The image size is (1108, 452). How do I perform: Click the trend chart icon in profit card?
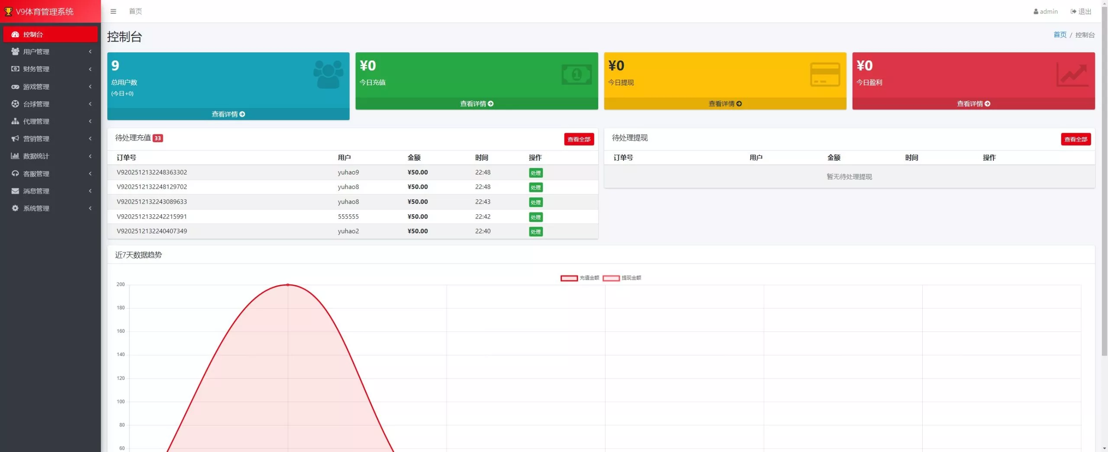pyautogui.click(x=1073, y=74)
